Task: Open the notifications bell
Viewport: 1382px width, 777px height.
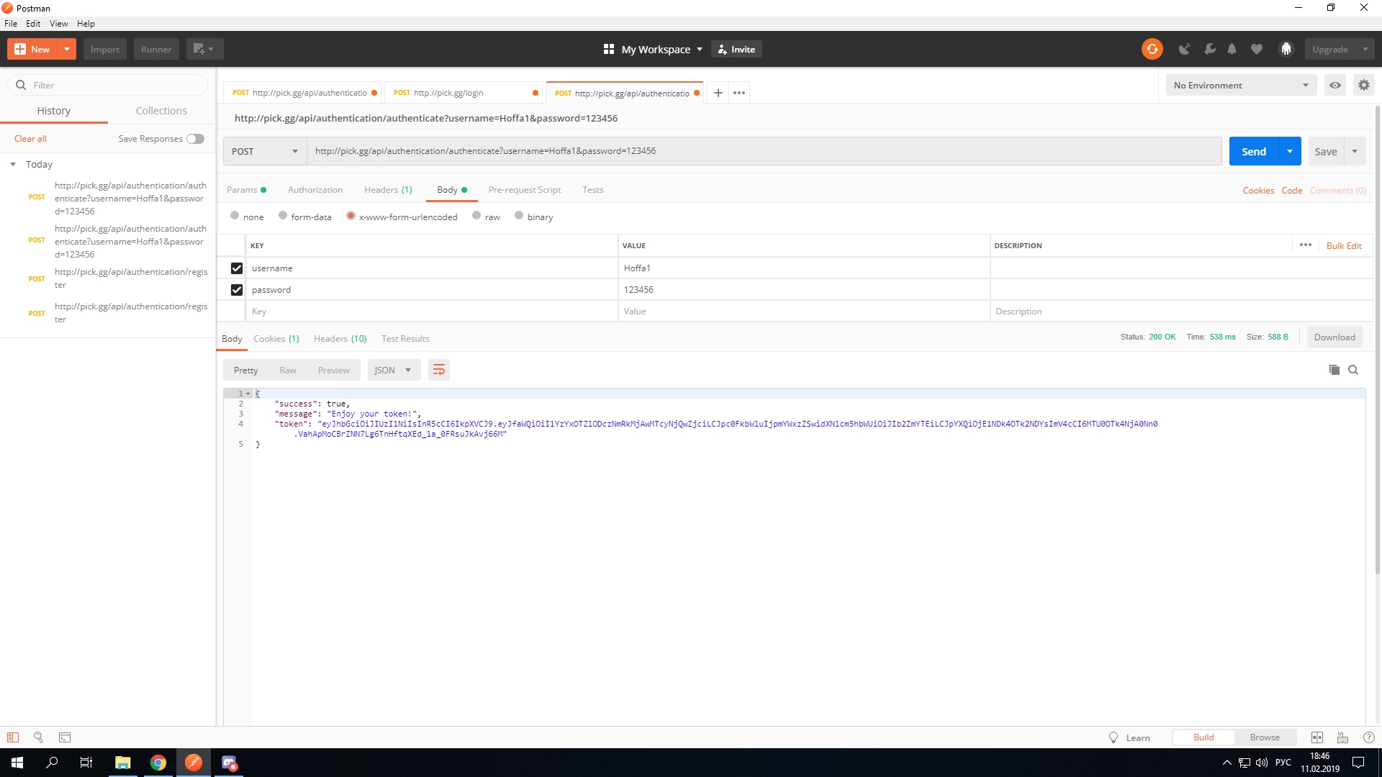Action: tap(1232, 49)
